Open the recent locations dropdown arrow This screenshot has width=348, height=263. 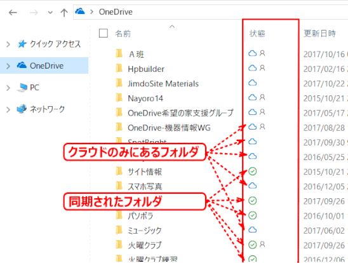tap(50, 13)
